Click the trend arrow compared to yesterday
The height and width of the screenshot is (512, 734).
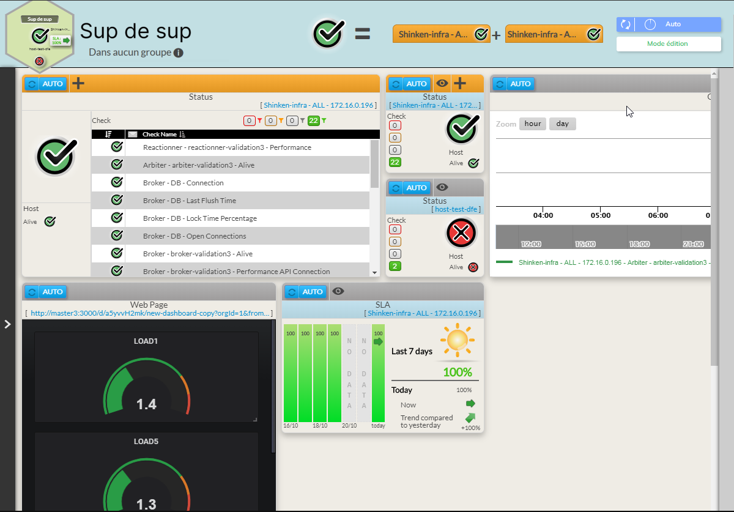click(470, 418)
